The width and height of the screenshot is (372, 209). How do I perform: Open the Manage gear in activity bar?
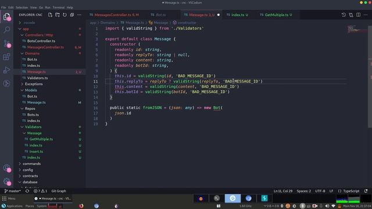[6, 181]
